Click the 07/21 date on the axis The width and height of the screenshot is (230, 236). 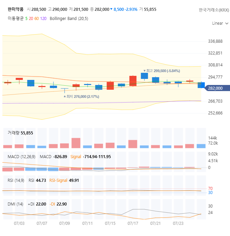click(x=156, y=223)
